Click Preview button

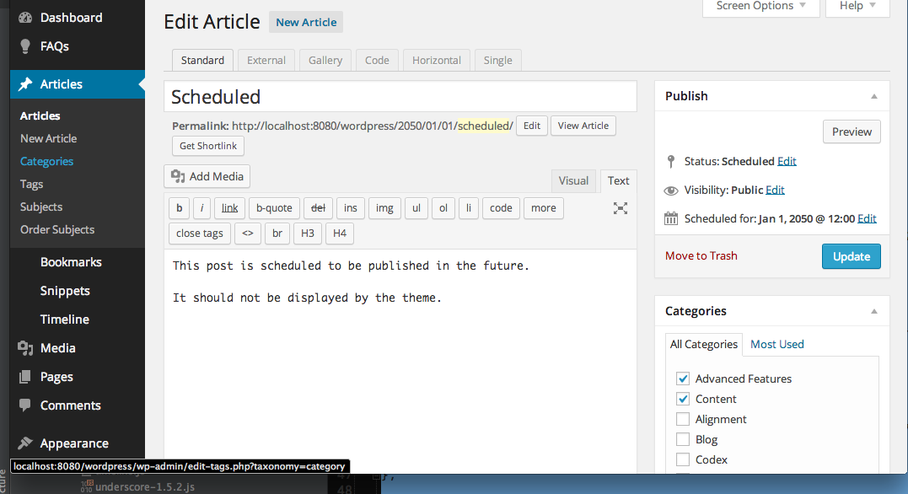pyautogui.click(x=852, y=132)
